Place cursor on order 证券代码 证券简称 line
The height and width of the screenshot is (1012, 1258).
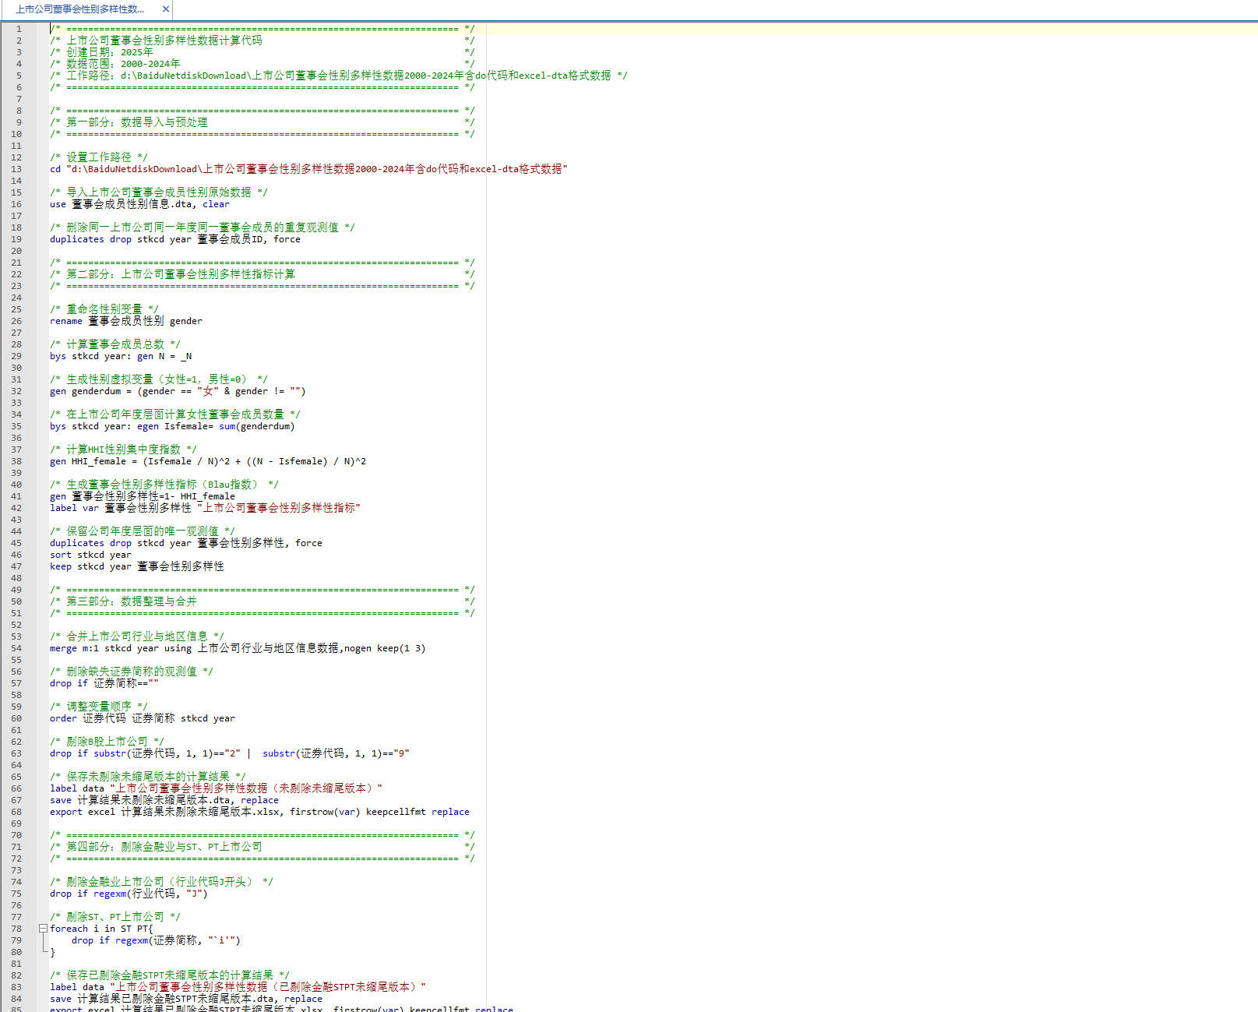point(142,718)
